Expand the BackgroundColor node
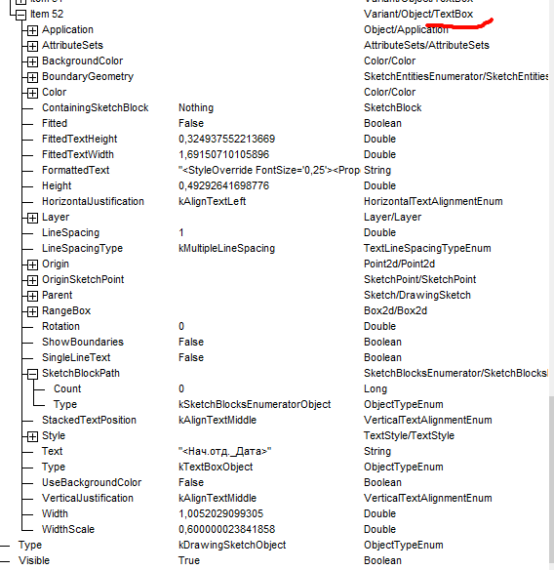 pos(32,61)
